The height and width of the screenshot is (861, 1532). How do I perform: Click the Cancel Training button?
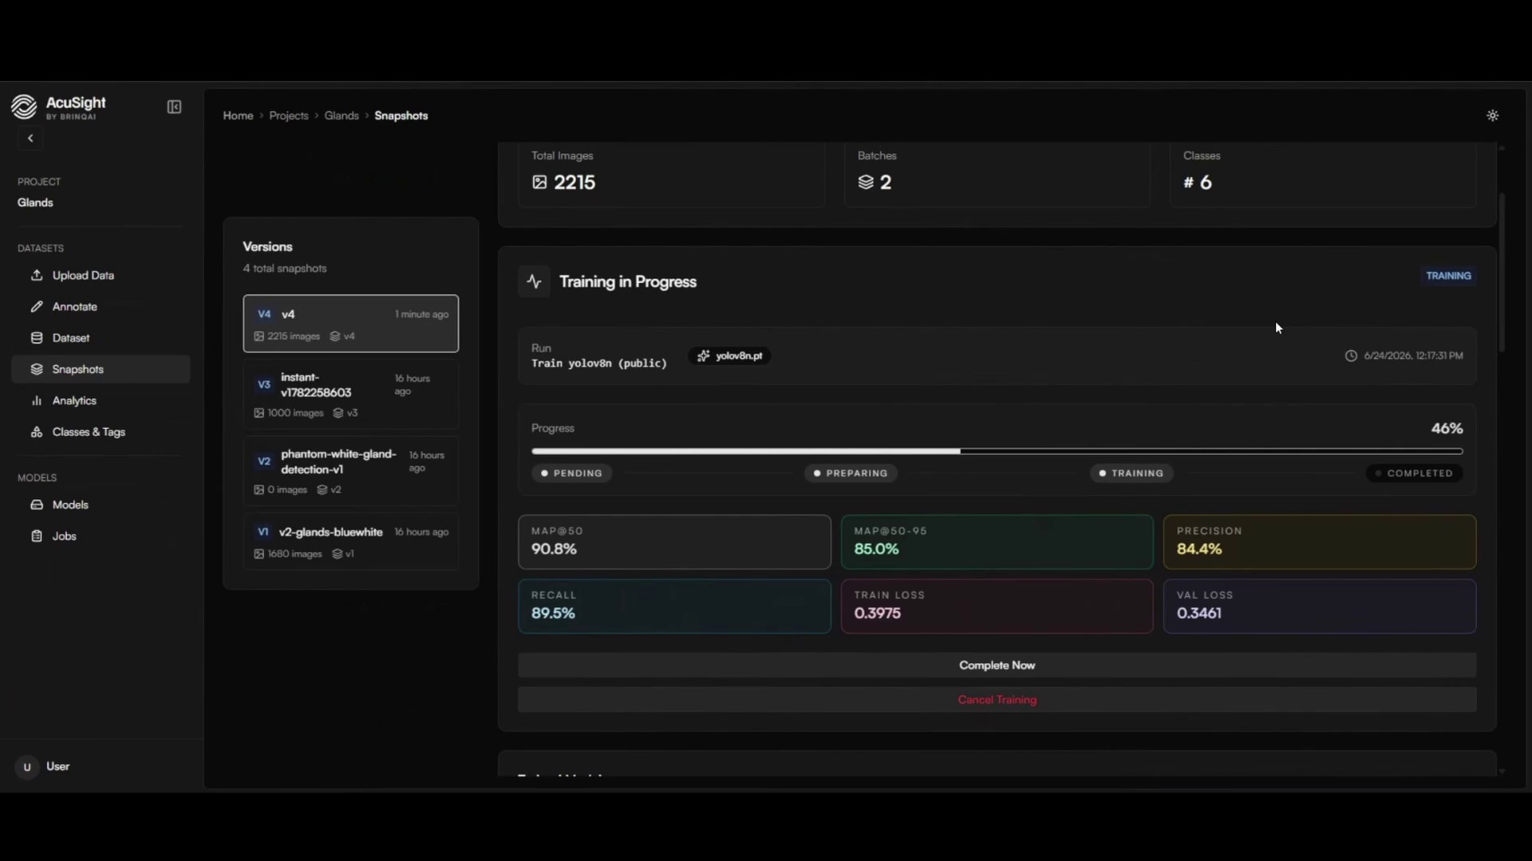click(997, 700)
